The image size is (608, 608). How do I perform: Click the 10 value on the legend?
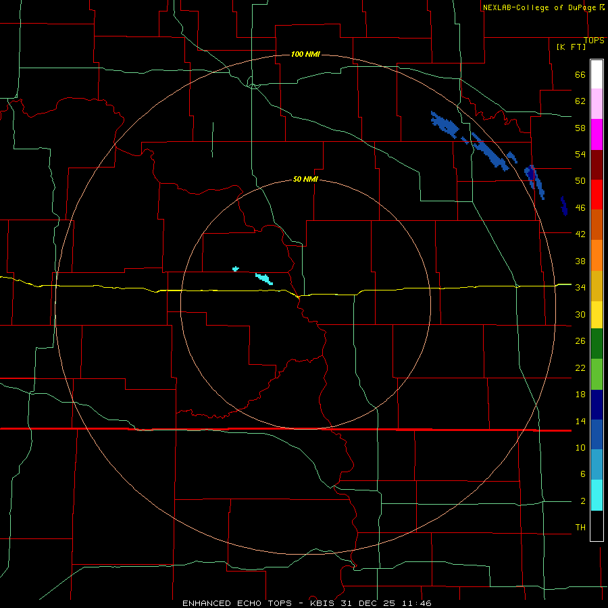(x=580, y=447)
